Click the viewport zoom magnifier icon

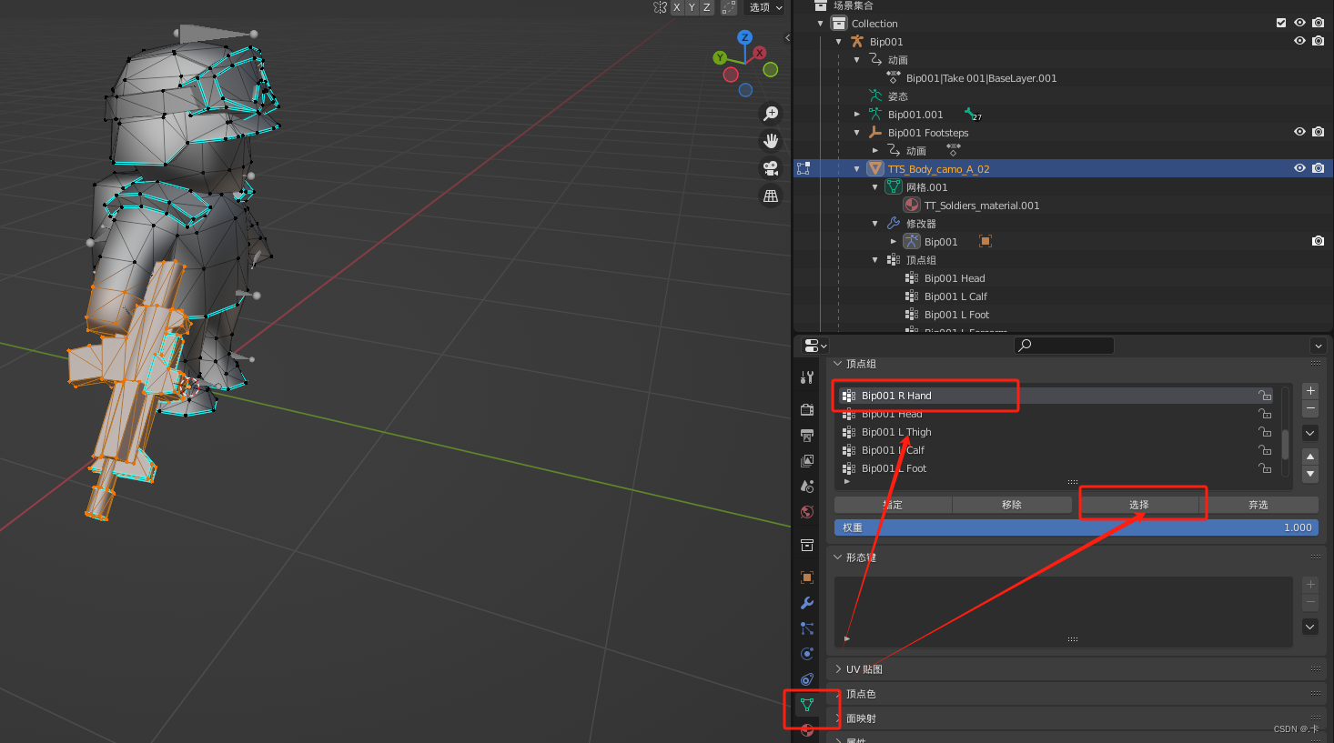pyautogui.click(x=771, y=114)
